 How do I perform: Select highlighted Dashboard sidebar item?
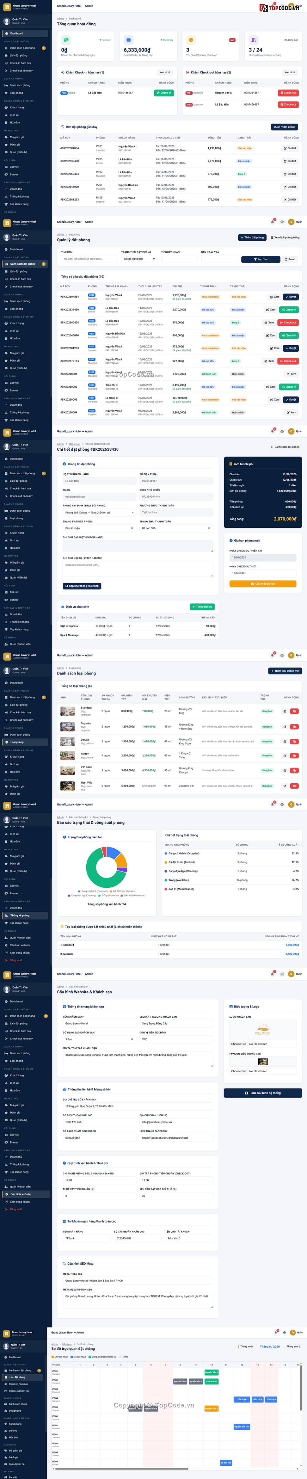26,33
